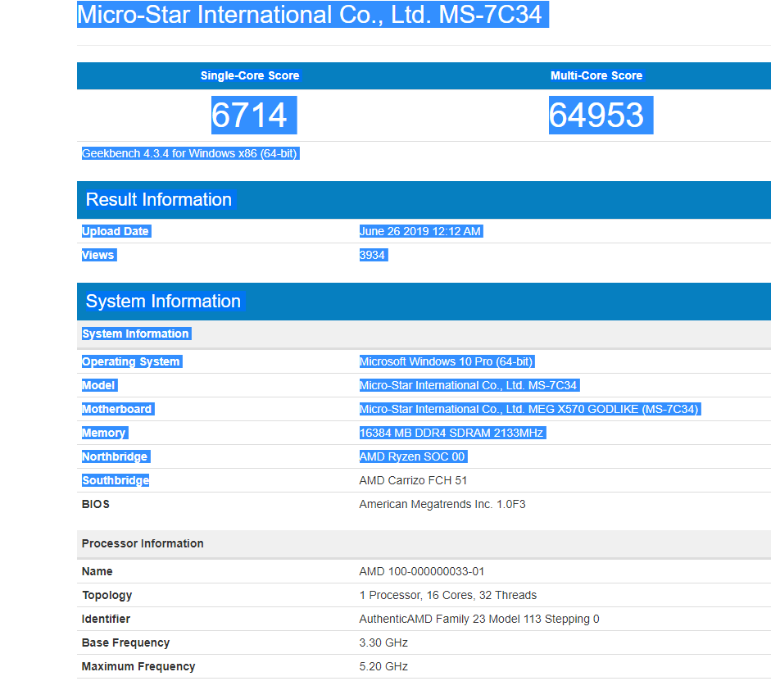Viewport: 780px width, 681px height.
Task: Click the Model row label
Action: 99,385
